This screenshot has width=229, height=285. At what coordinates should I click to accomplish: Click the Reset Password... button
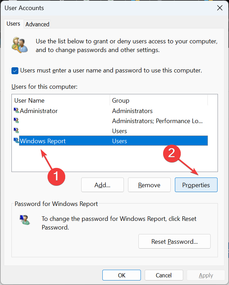tap(175, 242)
